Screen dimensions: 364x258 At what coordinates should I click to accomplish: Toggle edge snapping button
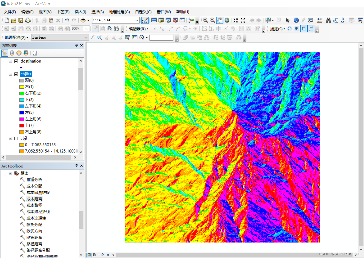pyautogui.click(x=311, y=29)
